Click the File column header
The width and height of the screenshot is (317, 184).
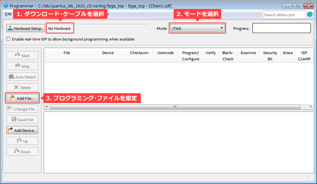[67, 56]
